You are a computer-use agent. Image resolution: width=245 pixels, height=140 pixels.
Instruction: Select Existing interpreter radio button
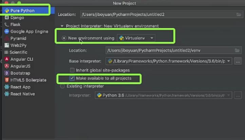point(62,86)
